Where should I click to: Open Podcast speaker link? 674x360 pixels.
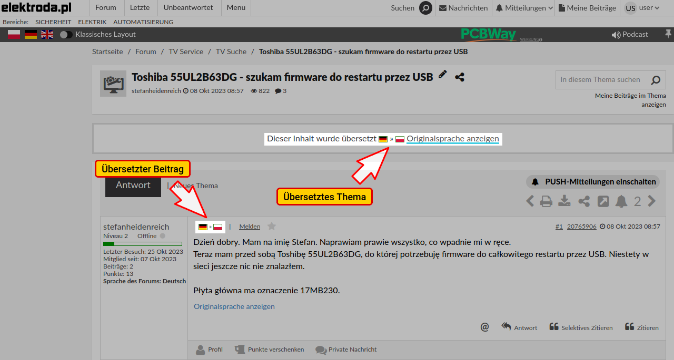coord(630,34)
